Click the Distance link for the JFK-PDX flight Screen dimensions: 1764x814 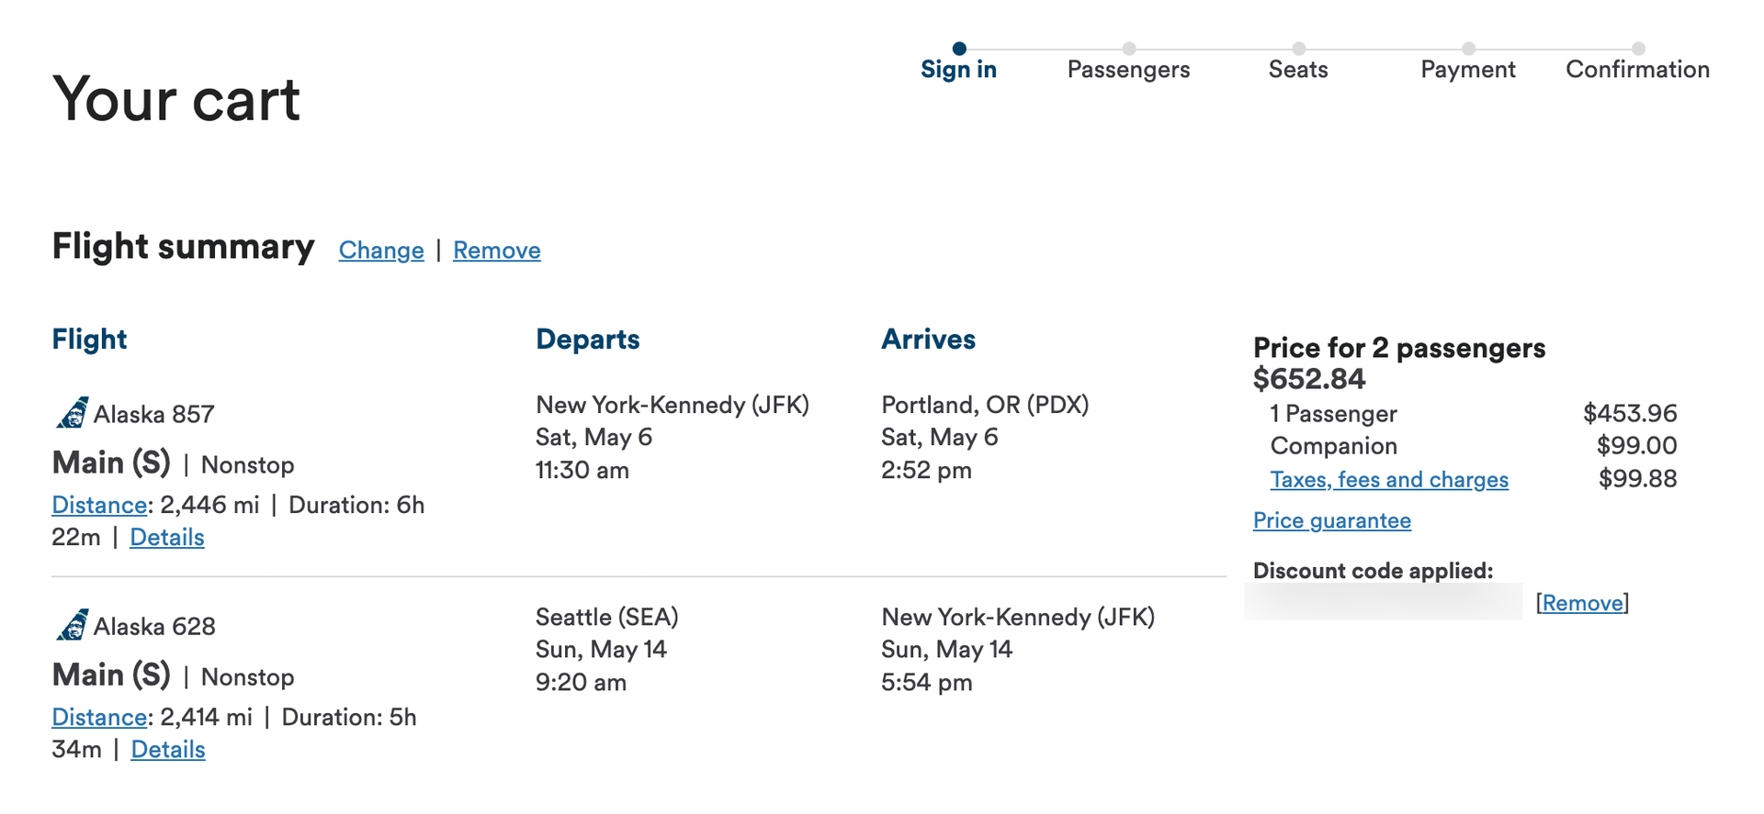click(98, 505)
